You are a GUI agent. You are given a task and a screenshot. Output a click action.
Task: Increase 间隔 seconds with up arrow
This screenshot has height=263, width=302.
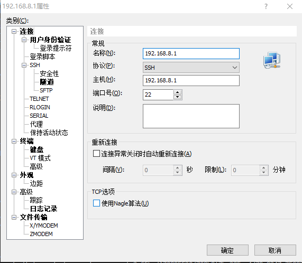(177, 167)
